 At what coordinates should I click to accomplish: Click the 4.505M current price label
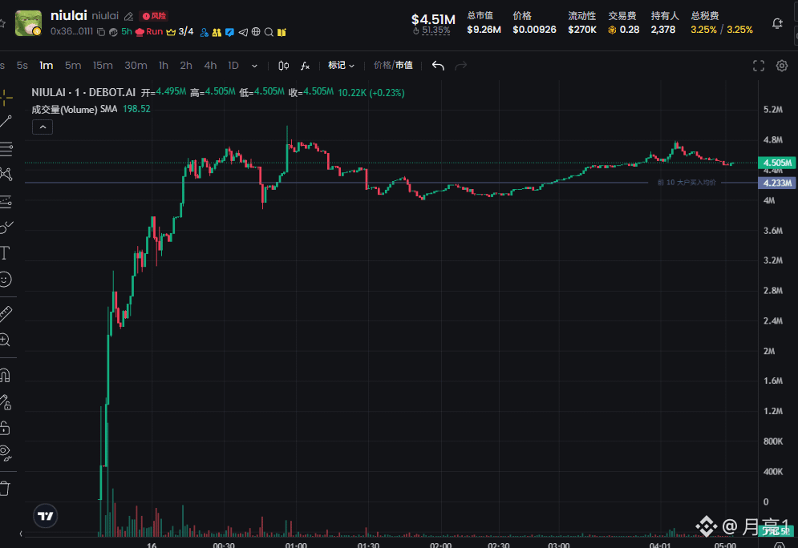click(776, 163)
